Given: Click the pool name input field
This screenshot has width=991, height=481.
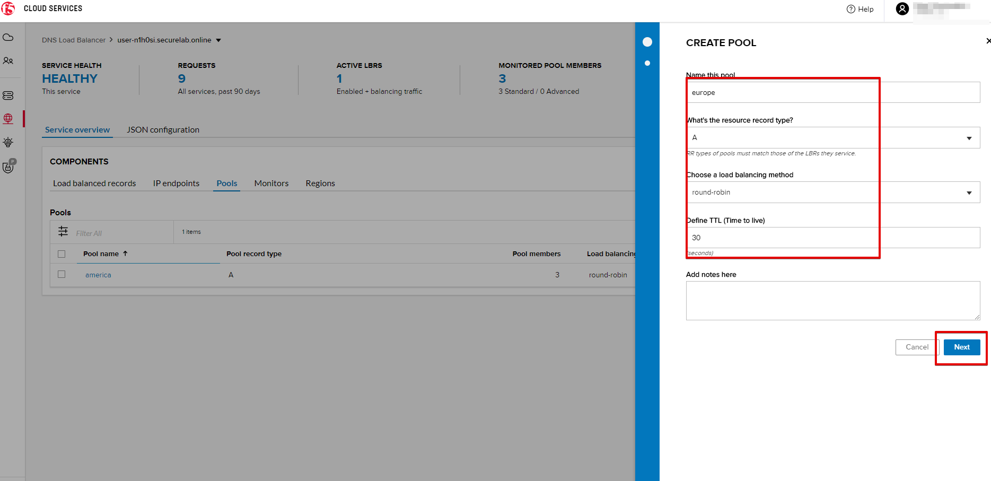Looking at the screenshot, I should tap(833, 92).
